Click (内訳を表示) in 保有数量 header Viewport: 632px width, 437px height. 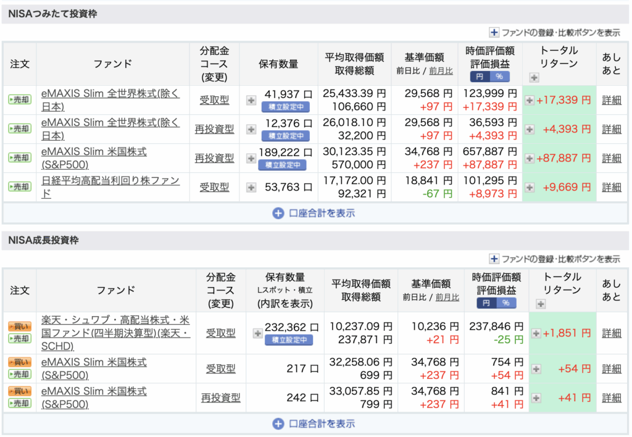(285, 304)
